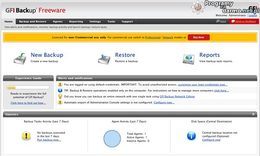Follow the Network mode link
Image resolution: width=260 pixels, height=156 pixels.
(x=168, y=37)
